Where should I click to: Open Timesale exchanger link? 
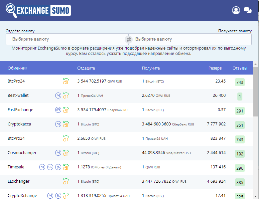[16, 167]
